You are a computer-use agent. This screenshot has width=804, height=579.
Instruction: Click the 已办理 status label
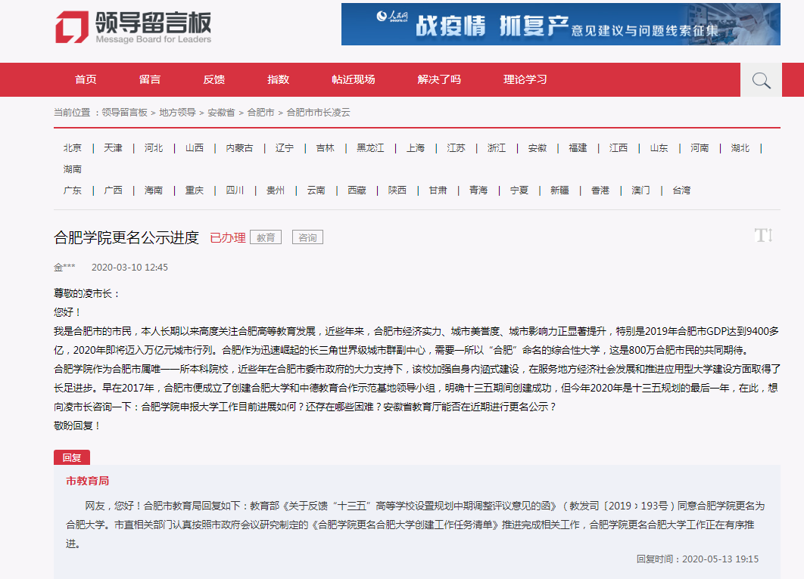point(228,237)
